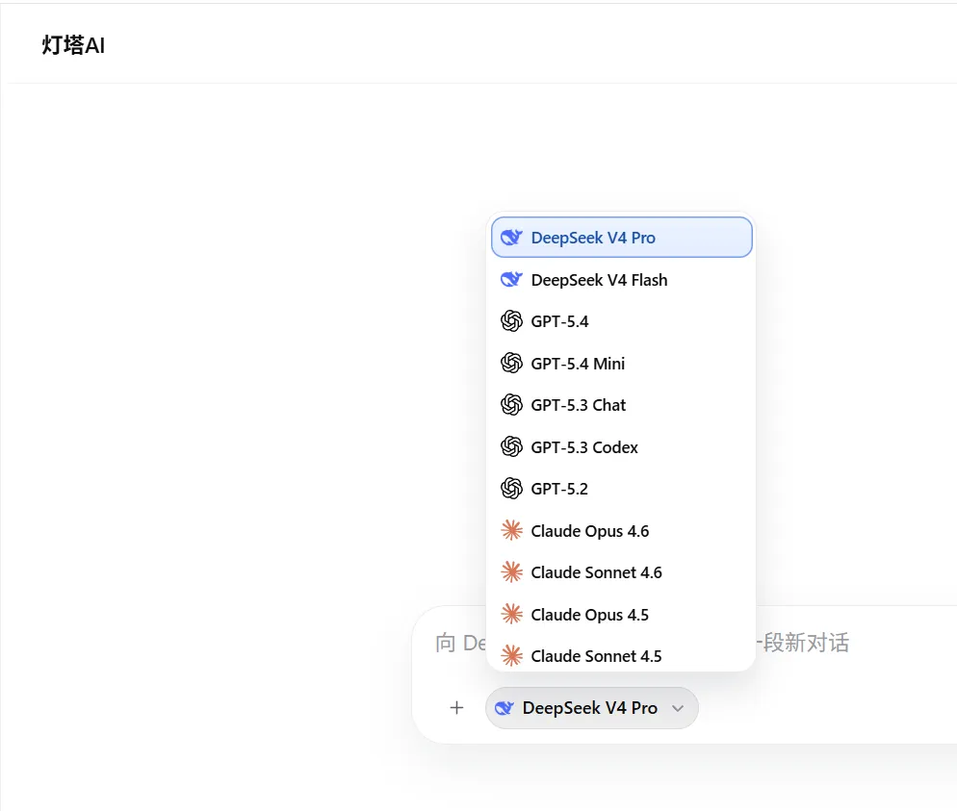Choose DeepSeek V4 Flash model
This screenshot has height=811, width=957.
point(621,280)
